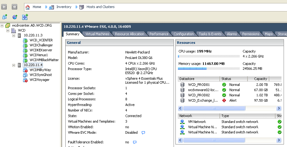Click the Inventory breadcrumb link

coord(64,7)
